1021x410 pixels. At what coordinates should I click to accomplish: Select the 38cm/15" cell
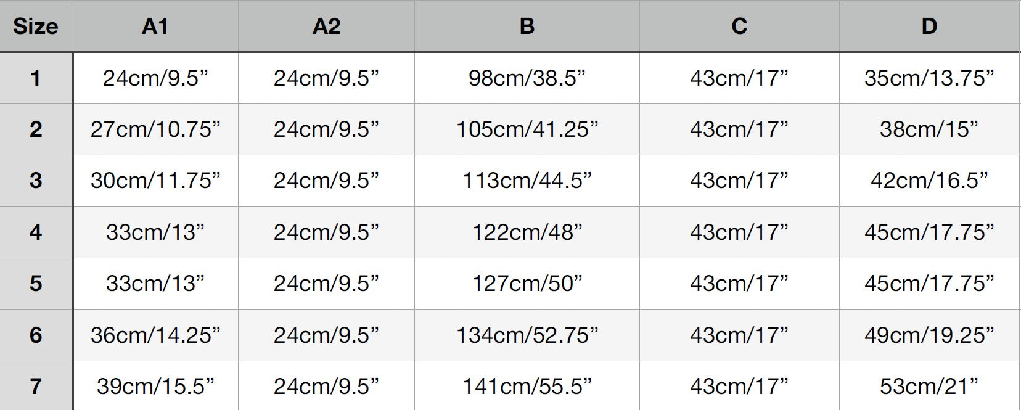(x=929, y=129)
